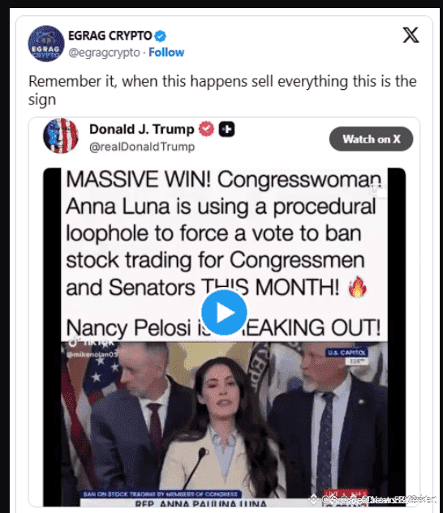This screenshot has width=443, height=513.
Task: Open the @realDonaldTrump handle
Action: [x=142, y=147]
